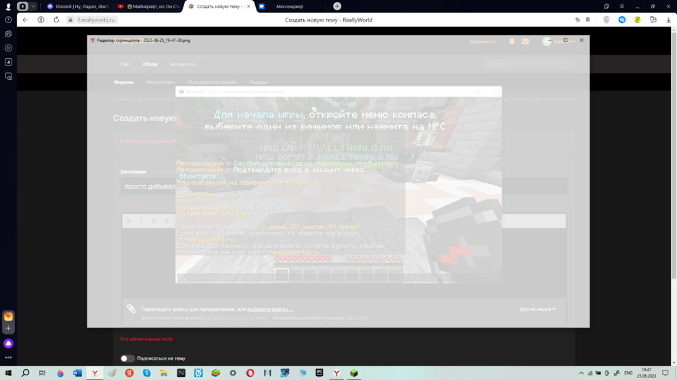Open history from the sidebar clock icon
This screenshot has width=677, height=380.
(x=8, y=20)
